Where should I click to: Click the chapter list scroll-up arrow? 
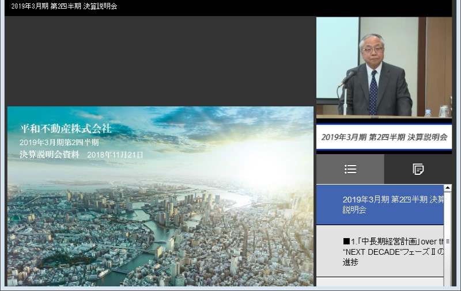(448, 188)
